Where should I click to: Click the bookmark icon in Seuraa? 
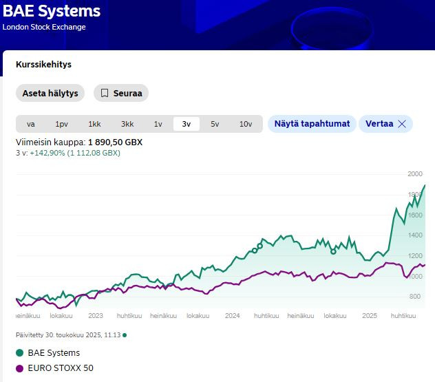pyautogui.click(x=105, y=93)
